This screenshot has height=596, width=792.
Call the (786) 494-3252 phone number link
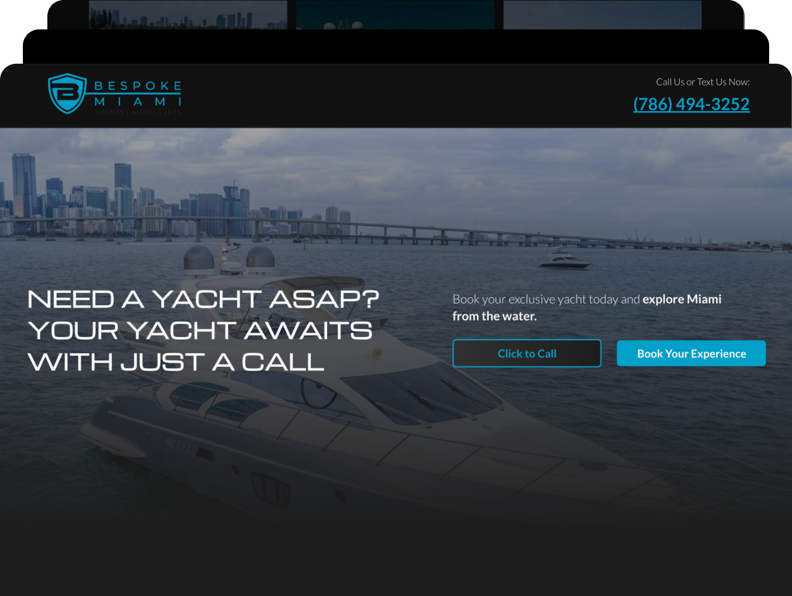click(691, 103)
